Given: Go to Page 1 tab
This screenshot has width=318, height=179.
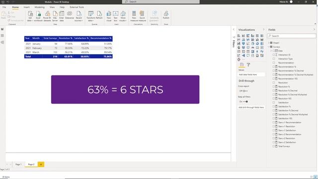Looking at the screenshot, I should point(18,165).
